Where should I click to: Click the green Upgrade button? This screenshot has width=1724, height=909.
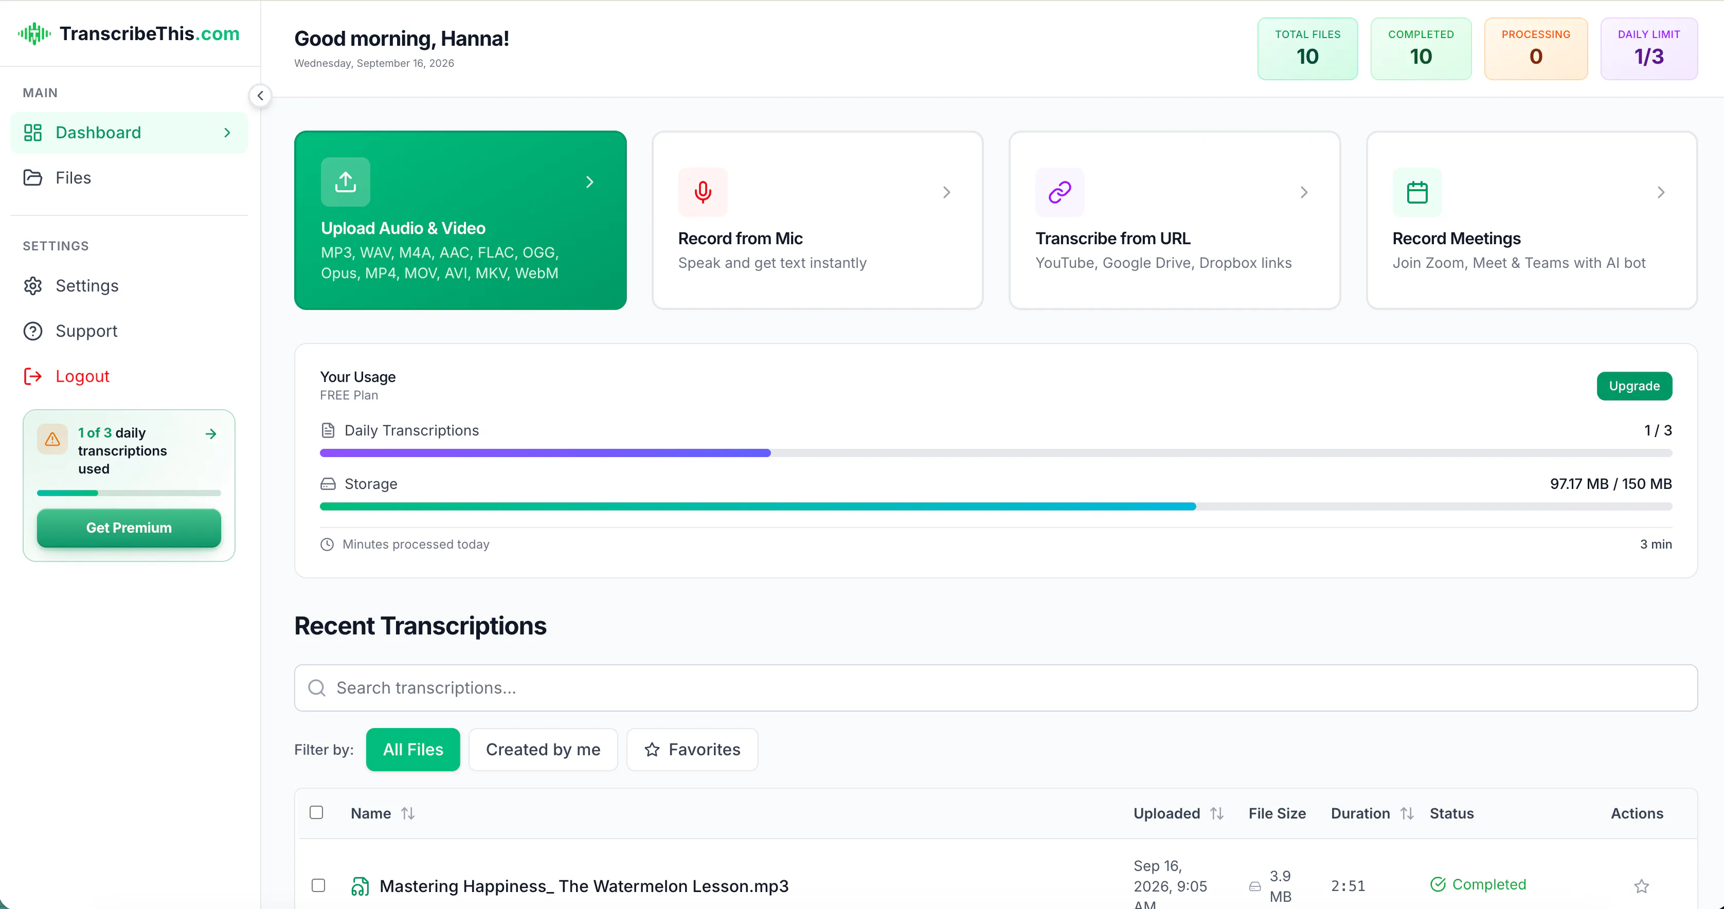click(x=1635, y=386)
